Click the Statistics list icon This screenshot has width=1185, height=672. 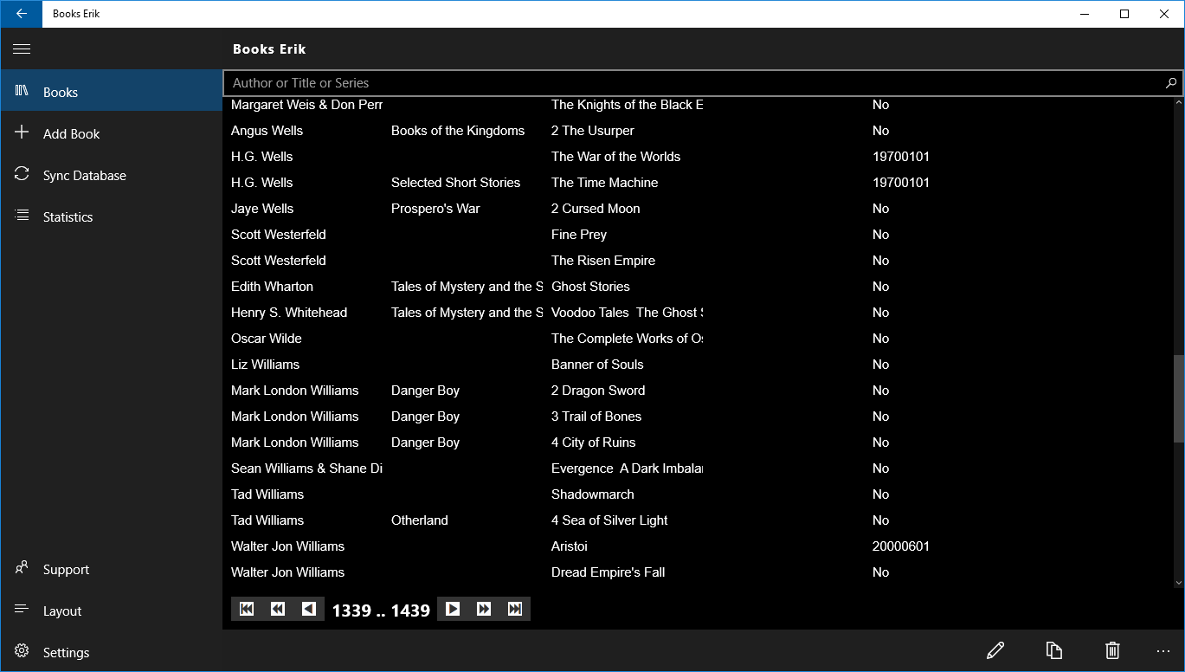click(22, 216)
